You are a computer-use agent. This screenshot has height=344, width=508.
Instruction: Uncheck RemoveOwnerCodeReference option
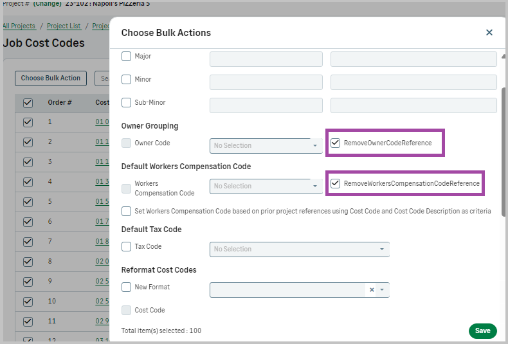point(335,143)
